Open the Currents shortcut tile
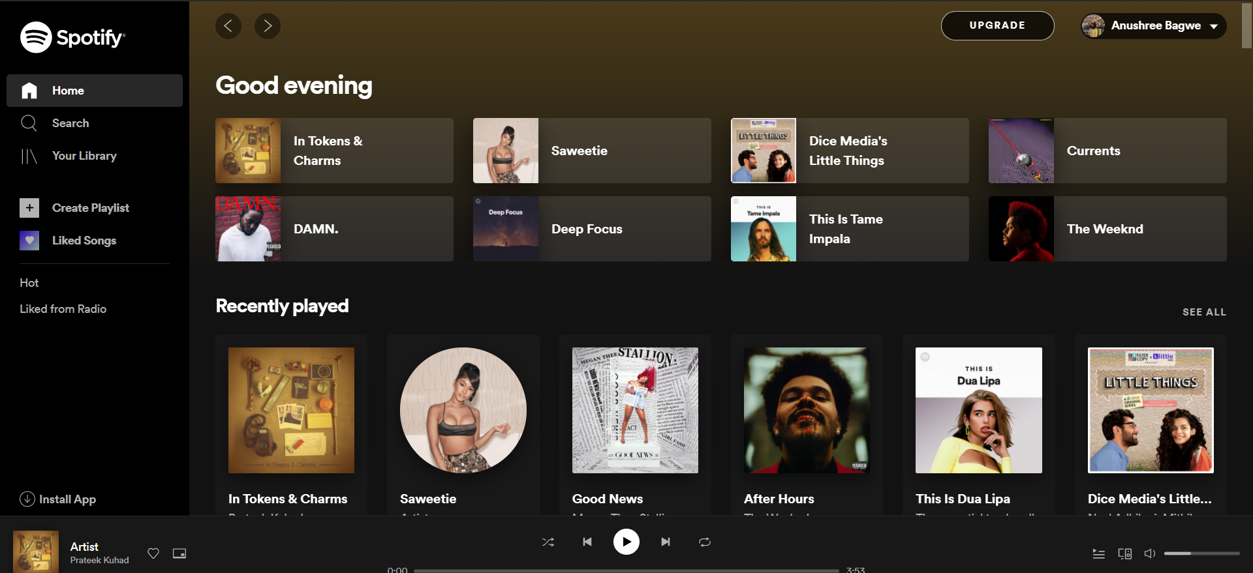1253x573 pixels. 1107,151
